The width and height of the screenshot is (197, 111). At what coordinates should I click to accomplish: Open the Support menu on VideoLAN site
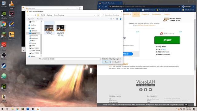pyautogui.click(x=167, y=14)
